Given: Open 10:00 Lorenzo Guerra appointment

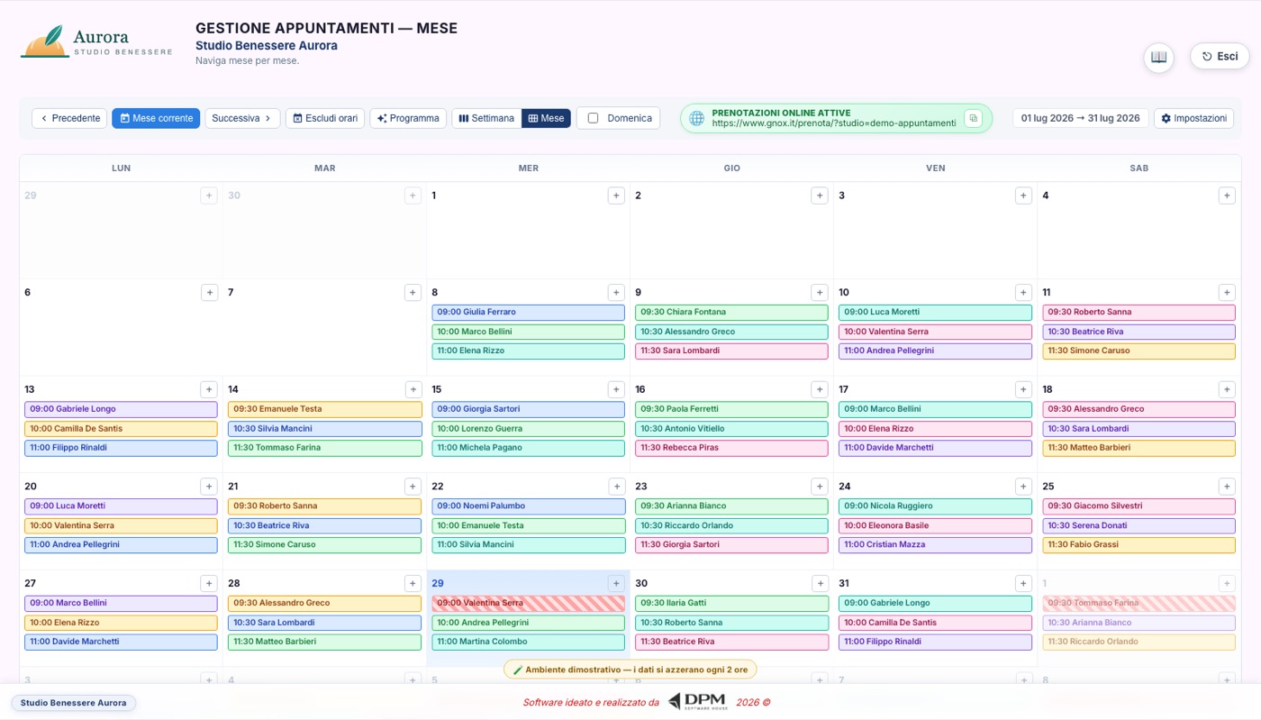Looking at the screenshot, I should pyautogui.click(x=528, y=429).
